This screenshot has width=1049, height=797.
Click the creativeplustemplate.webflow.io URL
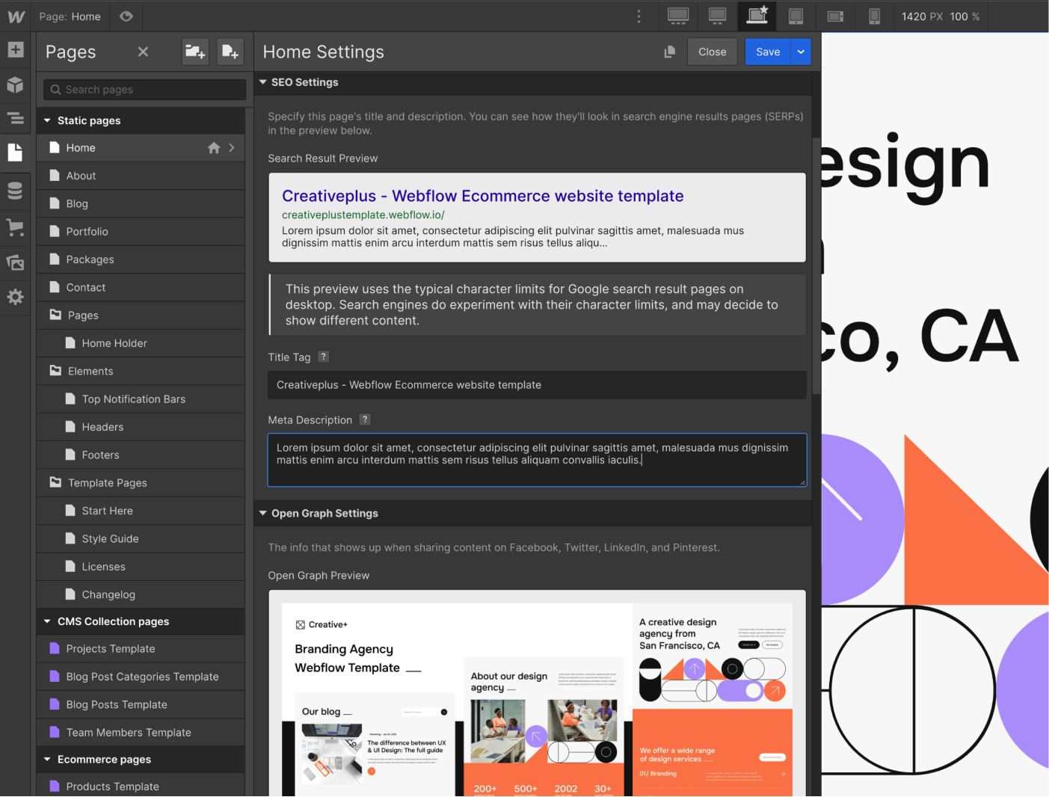coord(363,215)
